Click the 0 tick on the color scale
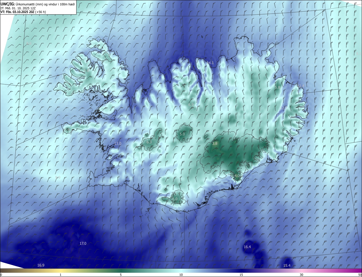The width and height of the screenshot is (362, 277). pyautogui.click(x=1, y=275)
